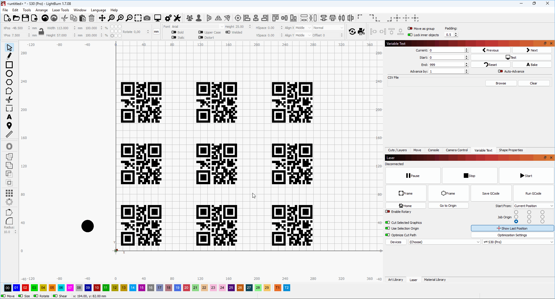Activate the Create Text tool
555x299 pixels.
pyautogui.click(x=9, y=117)
